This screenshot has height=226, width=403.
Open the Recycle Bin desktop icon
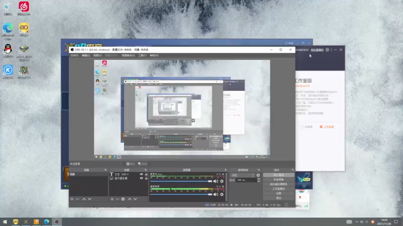[8, 9]
